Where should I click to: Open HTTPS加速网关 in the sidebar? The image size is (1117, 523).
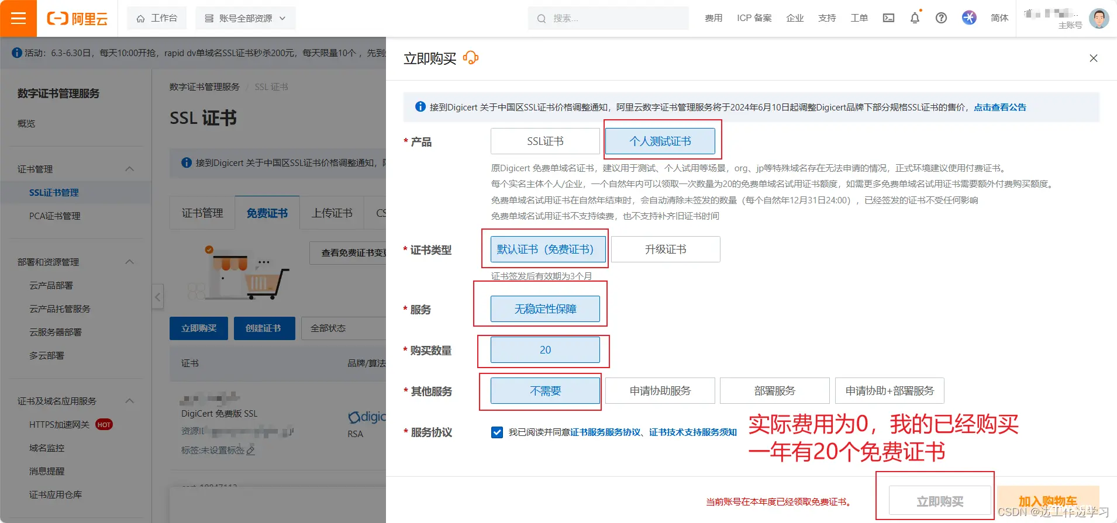[x=60, y=424]
